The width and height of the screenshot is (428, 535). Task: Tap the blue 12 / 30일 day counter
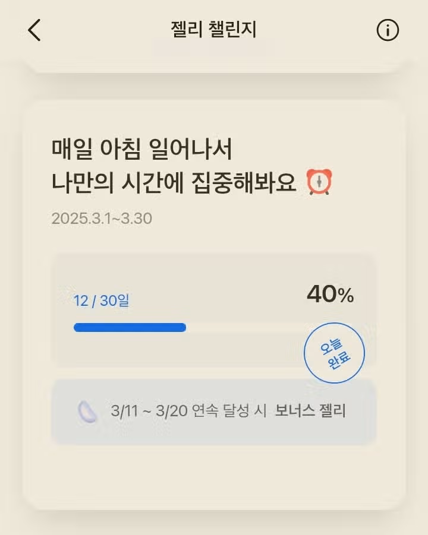[x=102, y=300]
